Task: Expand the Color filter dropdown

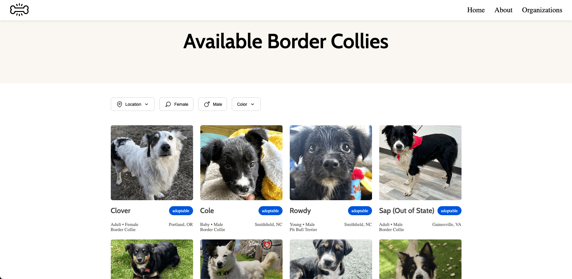Action: [246, 104]
